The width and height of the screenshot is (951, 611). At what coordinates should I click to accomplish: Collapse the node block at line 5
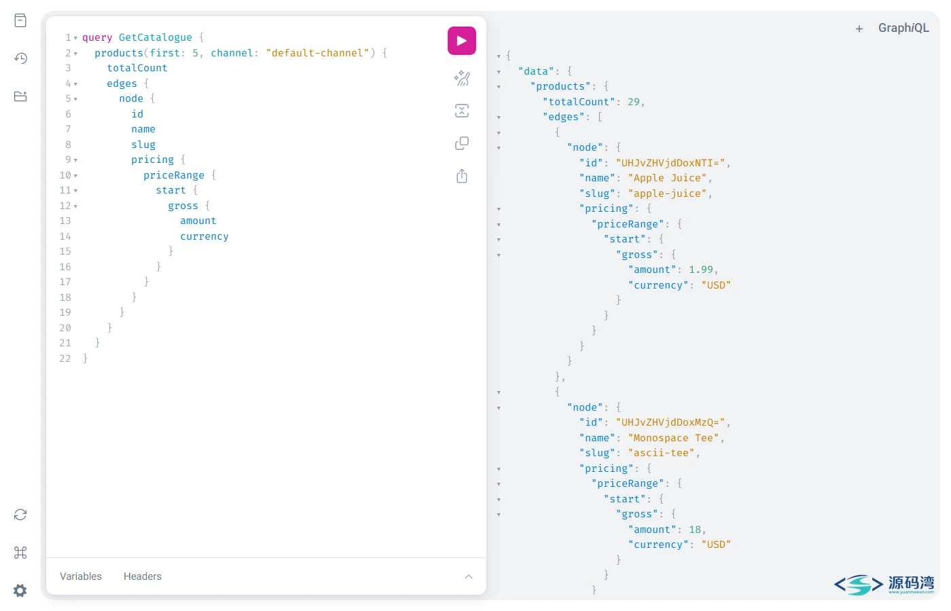[x=75, y=99]
